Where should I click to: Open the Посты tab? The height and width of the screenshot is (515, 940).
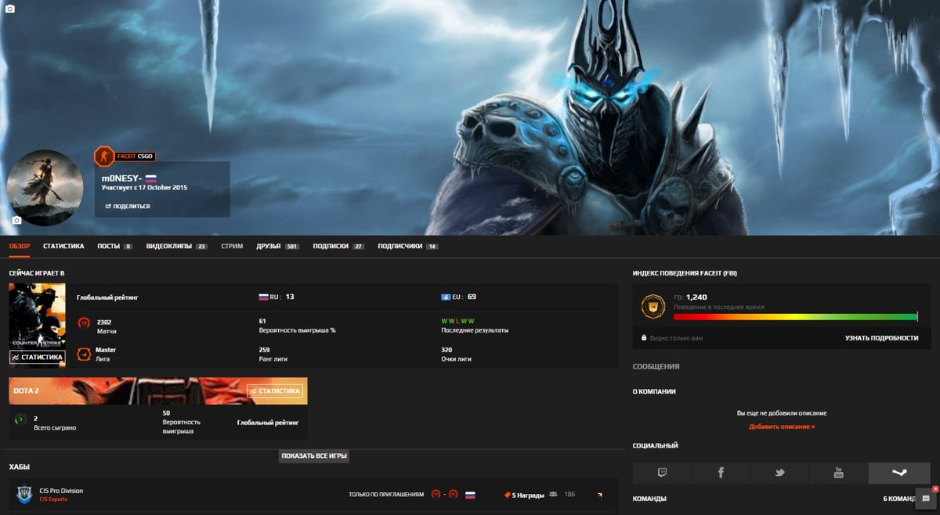(114, 246)
